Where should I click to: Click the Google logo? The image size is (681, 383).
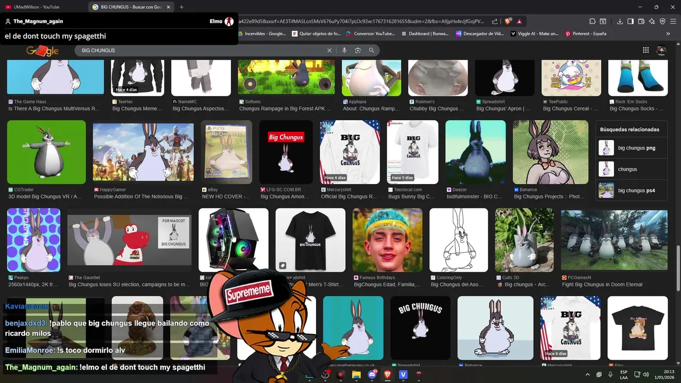pos(42,51)
